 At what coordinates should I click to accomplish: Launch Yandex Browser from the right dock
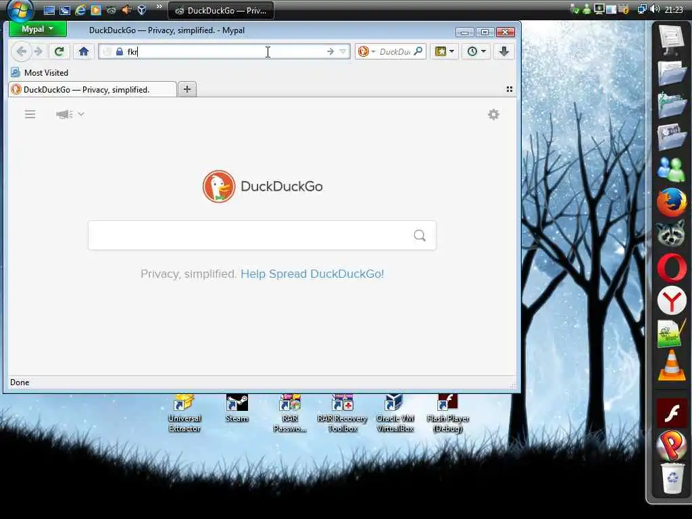point(671,301)
